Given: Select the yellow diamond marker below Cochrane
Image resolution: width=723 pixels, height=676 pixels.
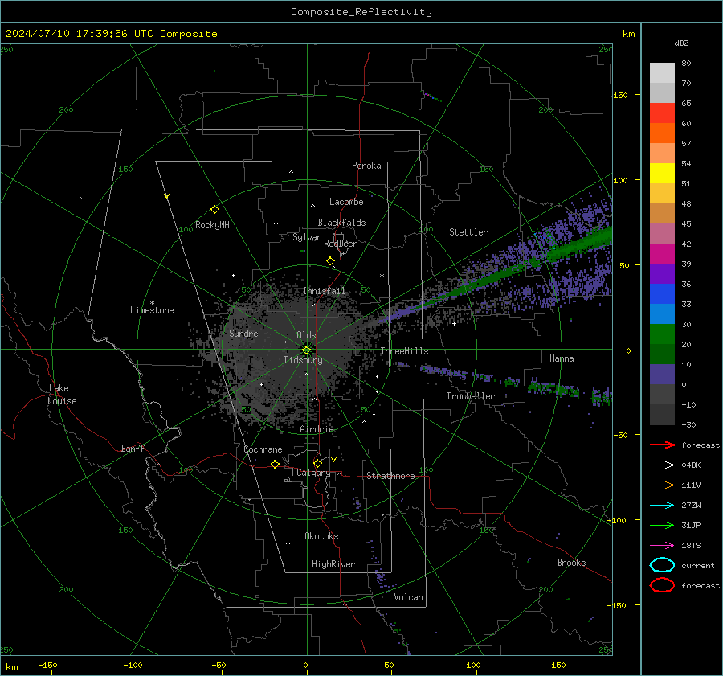Looking at the screenshot, I should point(276,465).
